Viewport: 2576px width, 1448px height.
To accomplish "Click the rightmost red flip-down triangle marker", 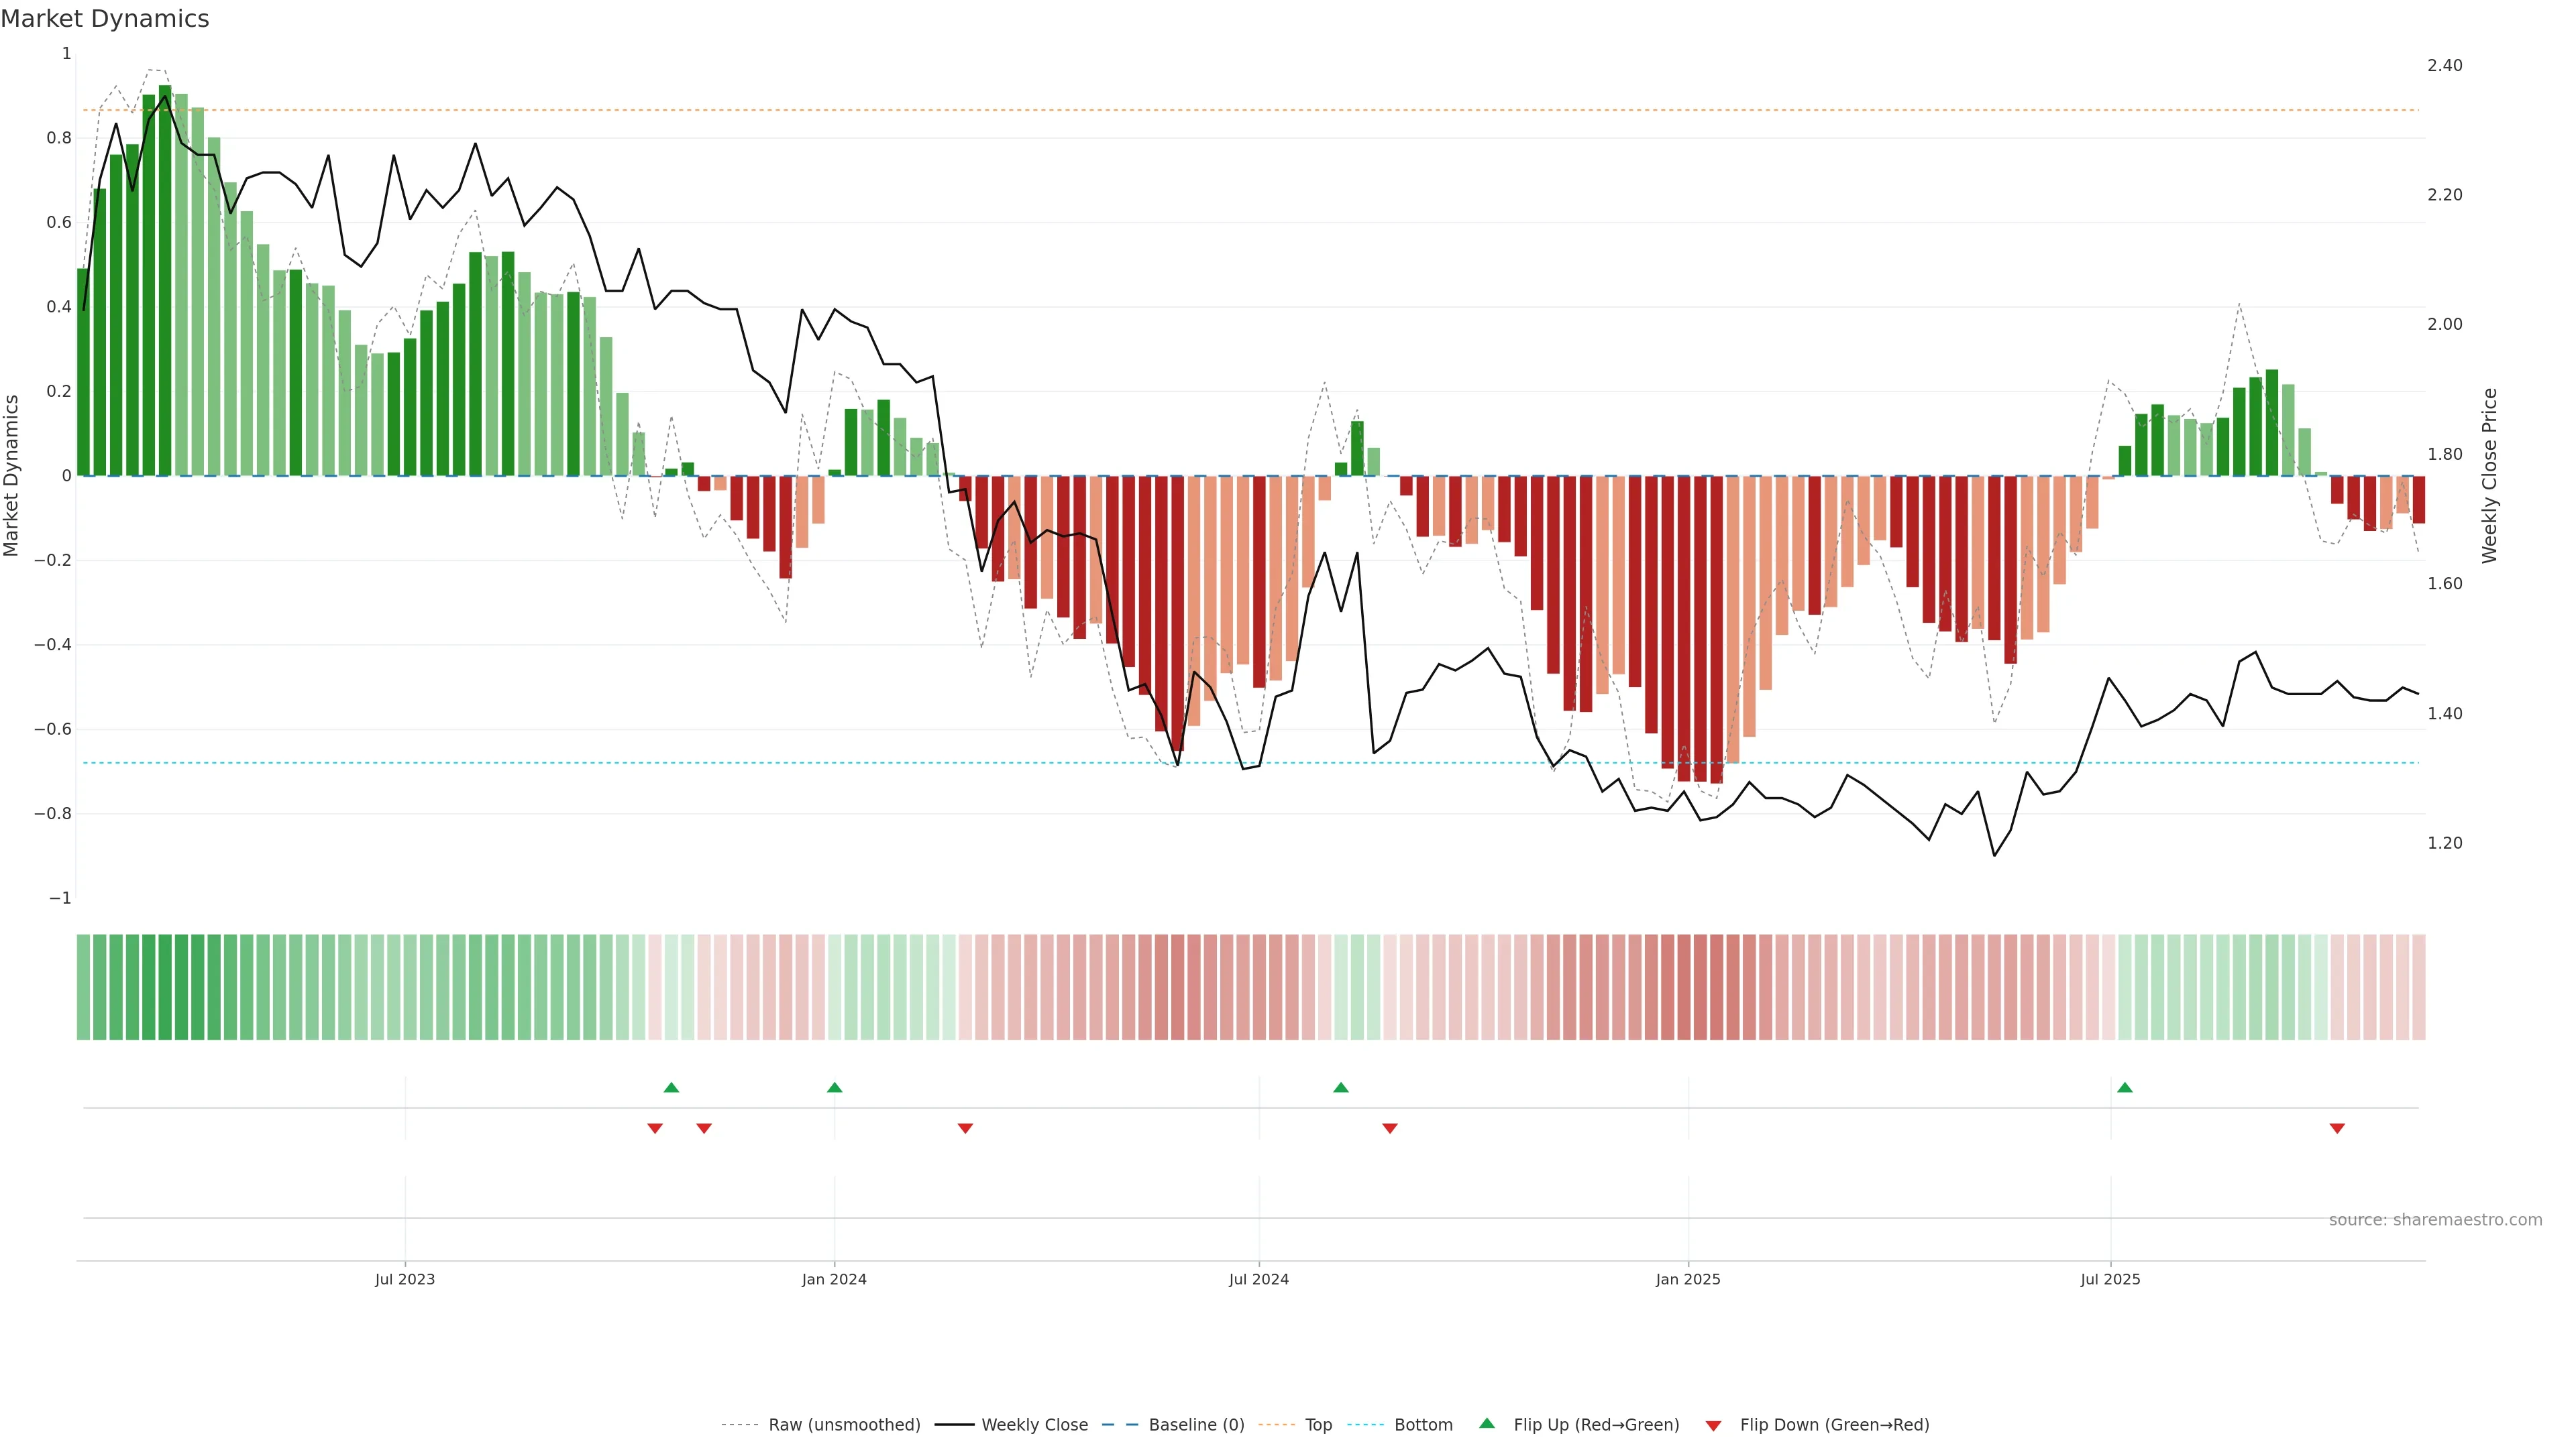I will 2337,1128.
